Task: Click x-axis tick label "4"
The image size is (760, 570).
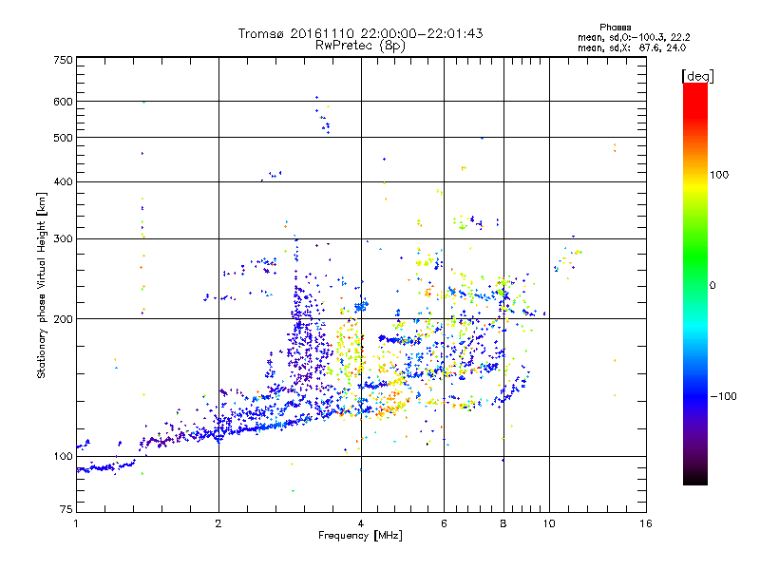Action: point(361,523)
